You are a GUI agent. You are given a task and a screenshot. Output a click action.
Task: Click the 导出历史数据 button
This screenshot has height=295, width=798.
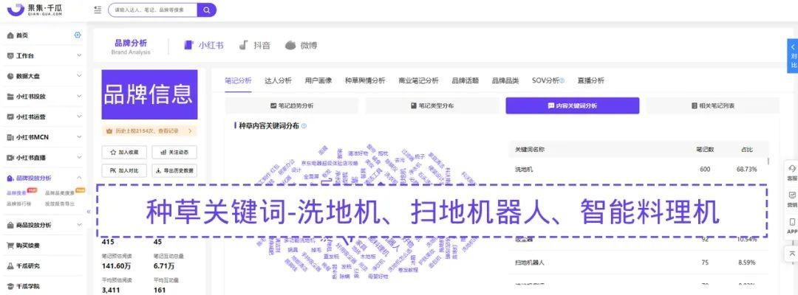pos(174,170)
